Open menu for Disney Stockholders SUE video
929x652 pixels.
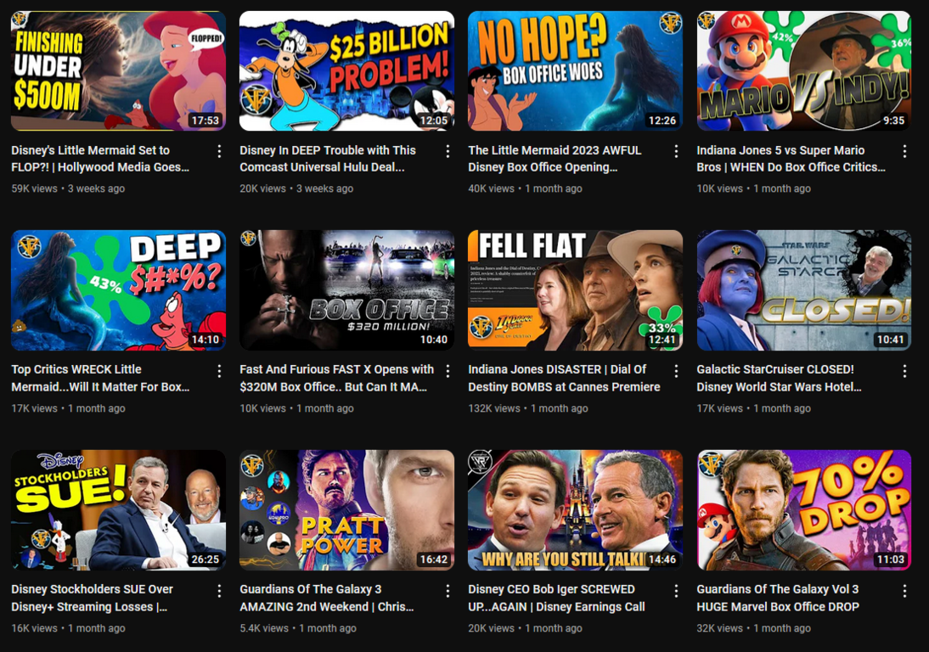click(x=219, y=591)
